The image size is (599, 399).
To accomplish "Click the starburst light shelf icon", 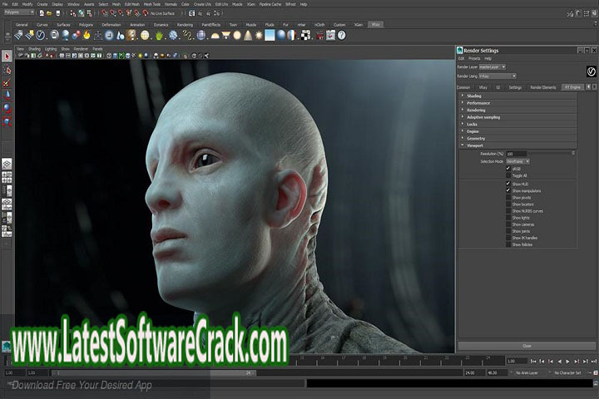I will 259,36.
